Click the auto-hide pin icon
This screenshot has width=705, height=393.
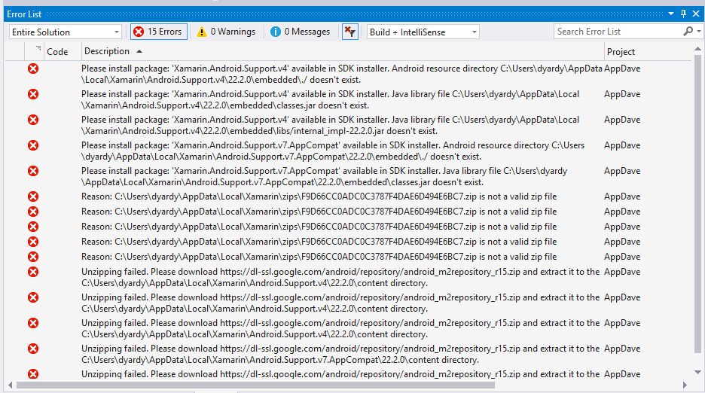coord(684,14)
